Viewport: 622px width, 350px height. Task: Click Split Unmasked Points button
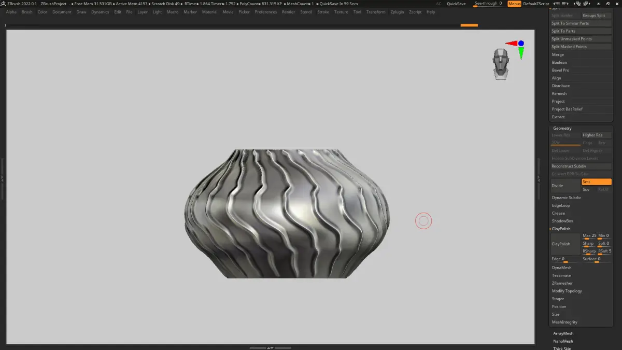581,39
